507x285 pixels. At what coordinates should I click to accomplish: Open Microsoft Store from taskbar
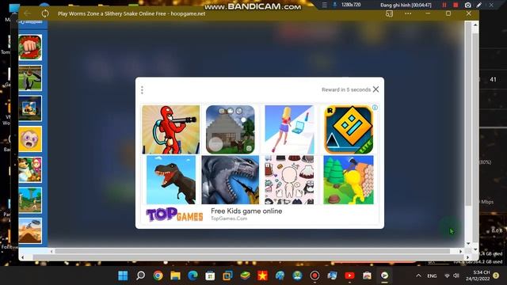[210, 275]
